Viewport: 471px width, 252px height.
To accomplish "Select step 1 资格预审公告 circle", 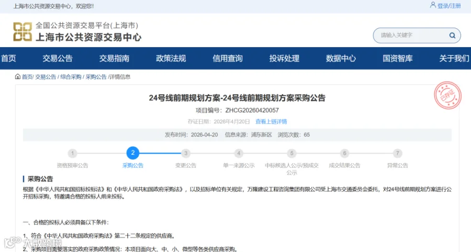I will tap(72, 153).
